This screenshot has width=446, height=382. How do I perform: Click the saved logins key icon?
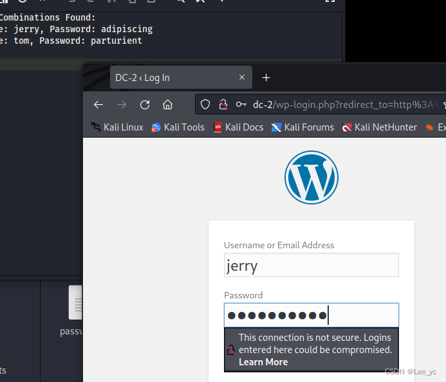click(x=241, y=105)
